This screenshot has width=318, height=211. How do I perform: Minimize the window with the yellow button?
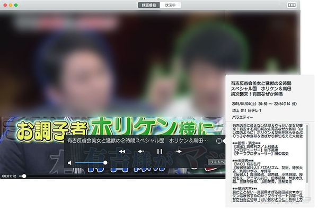point(11,5)
